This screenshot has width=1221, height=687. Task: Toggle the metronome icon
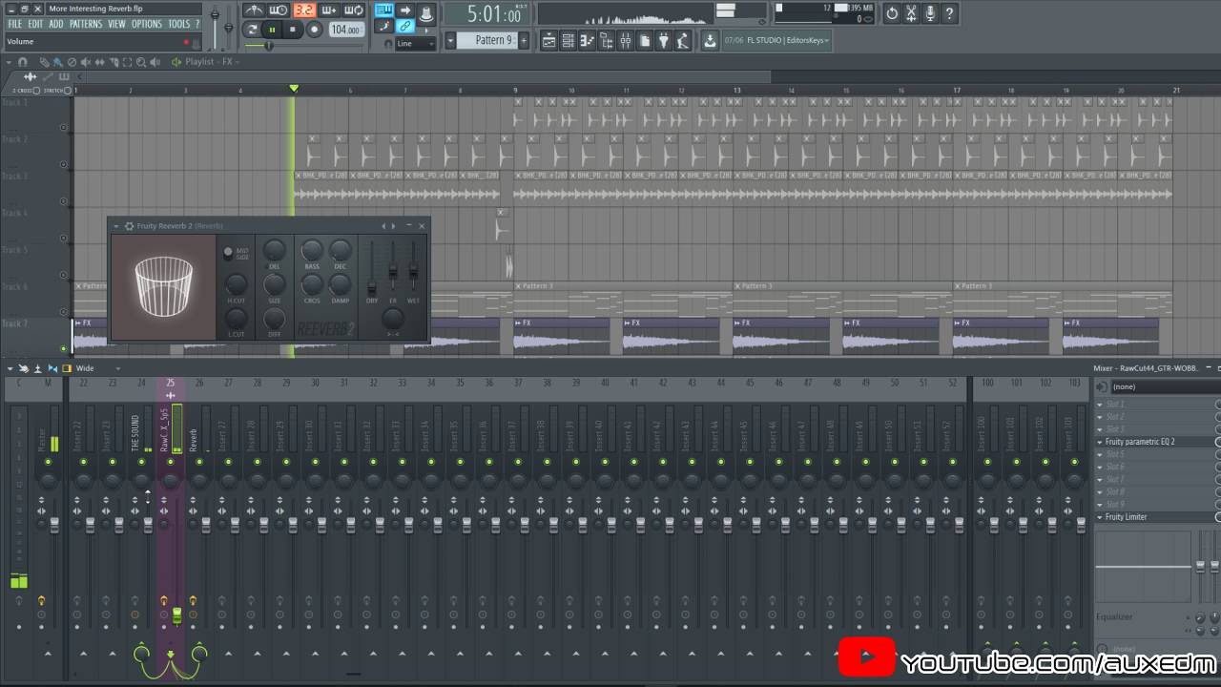[254, 10]
